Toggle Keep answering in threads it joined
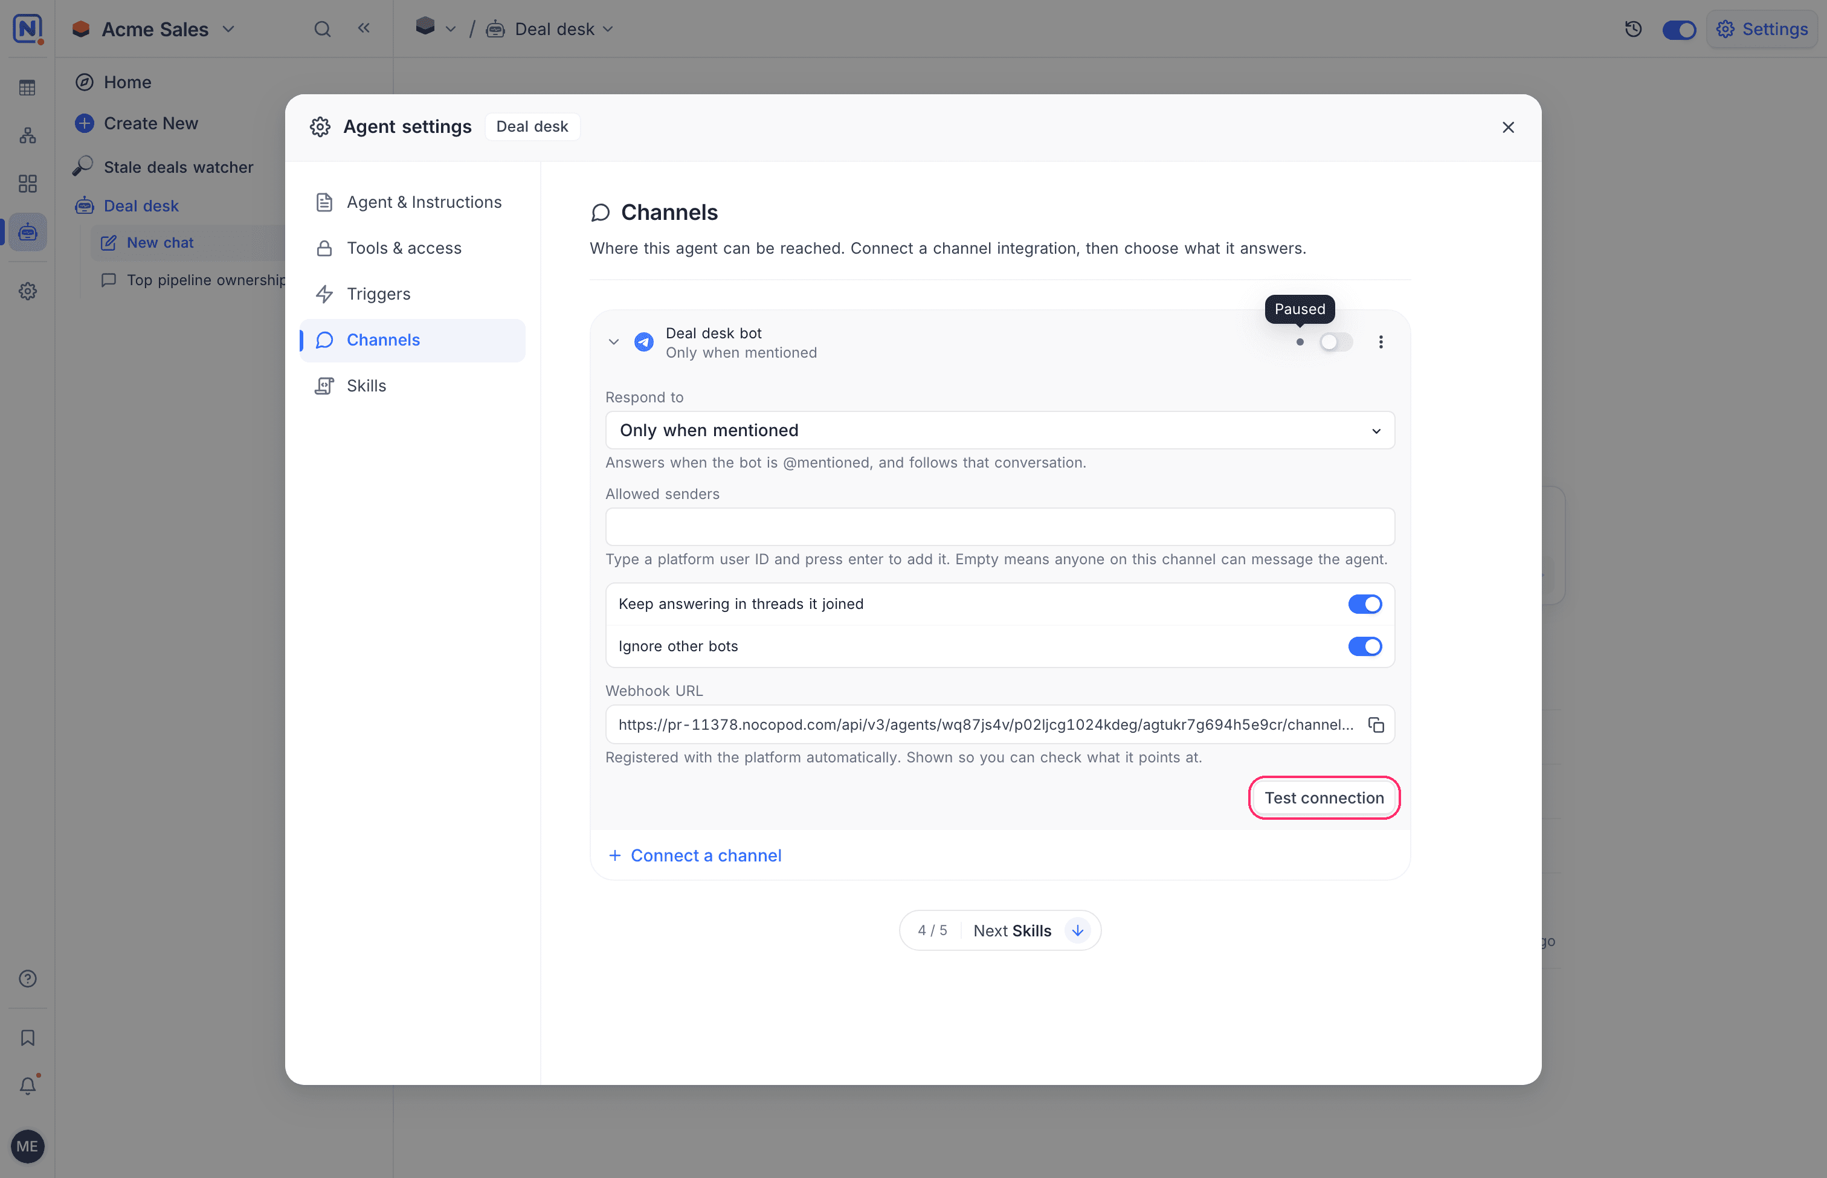This screenshot has width=1827, height=1178. coord(1364,604)
